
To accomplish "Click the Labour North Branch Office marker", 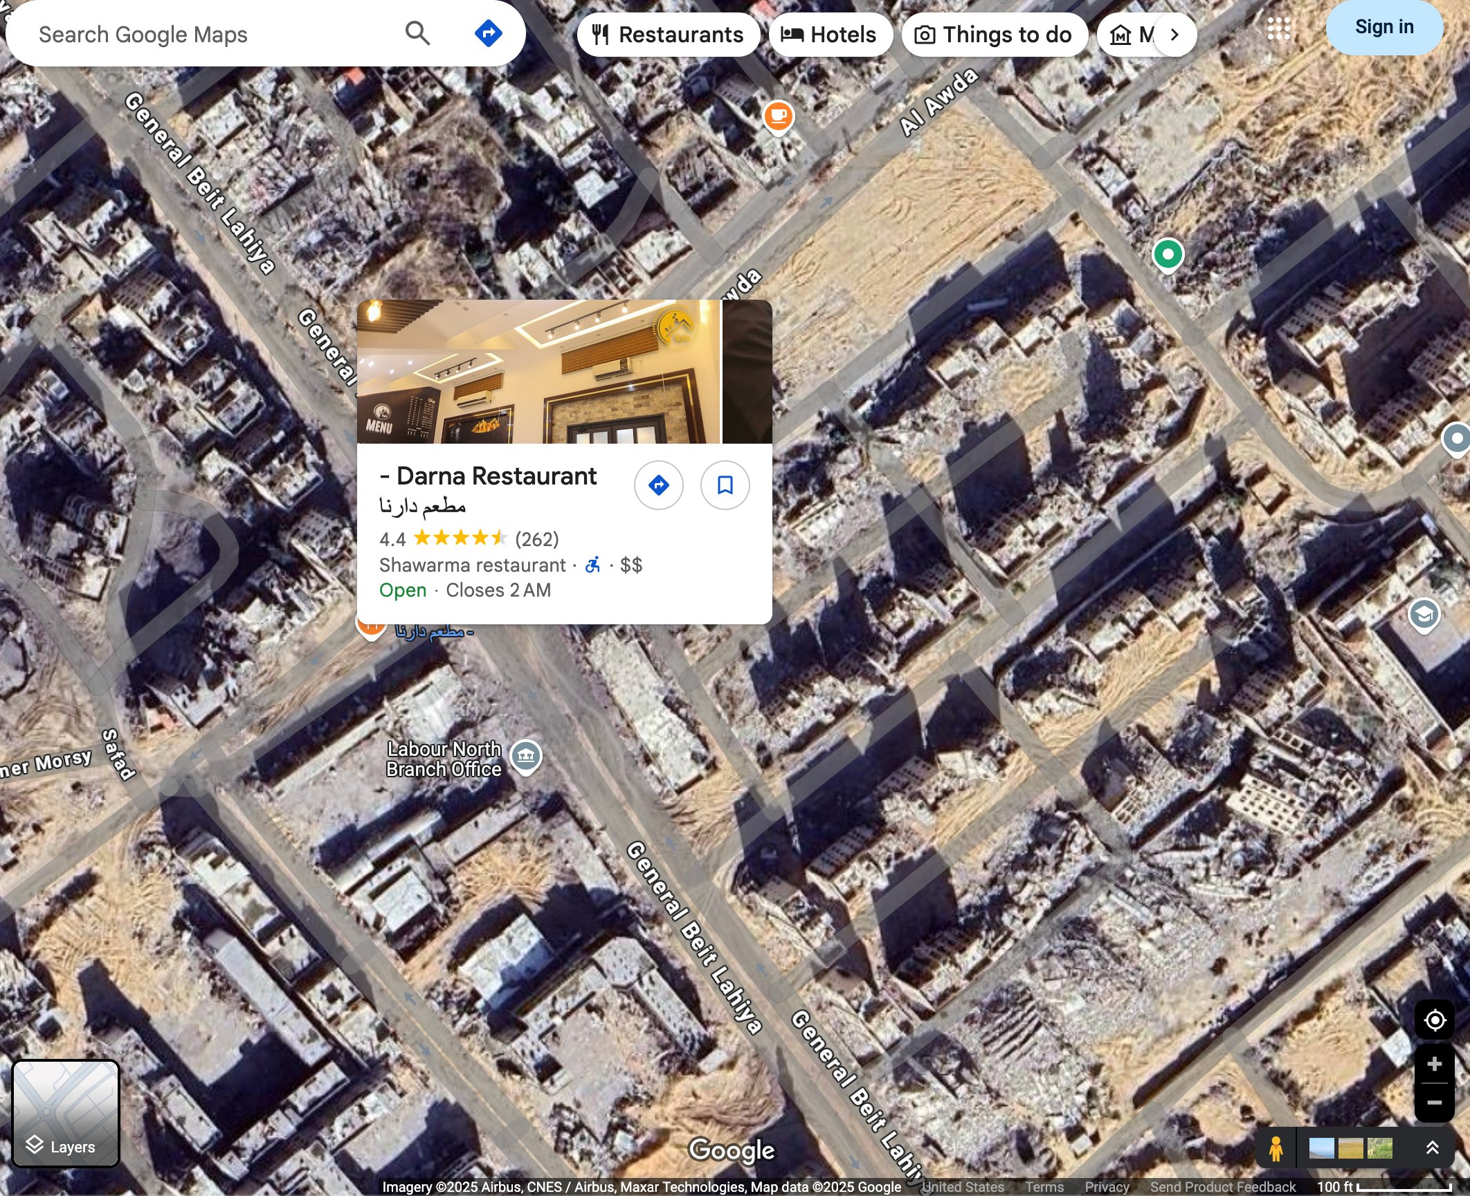I will pos(527,756).
